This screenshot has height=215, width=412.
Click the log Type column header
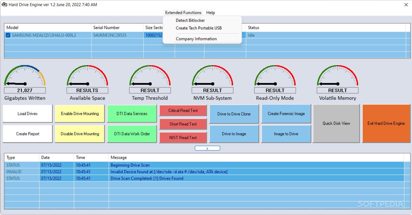[22, 158]
